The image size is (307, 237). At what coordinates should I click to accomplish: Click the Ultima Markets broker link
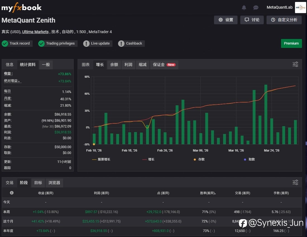pyautogui.click(x=35, y=32)
